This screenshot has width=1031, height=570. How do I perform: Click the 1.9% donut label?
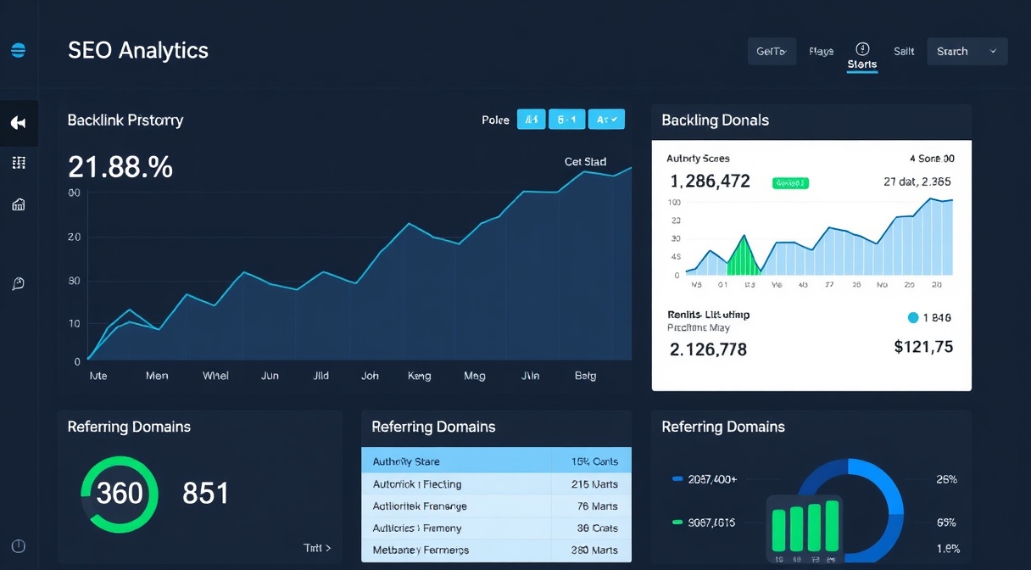click(x=947, y=549)
